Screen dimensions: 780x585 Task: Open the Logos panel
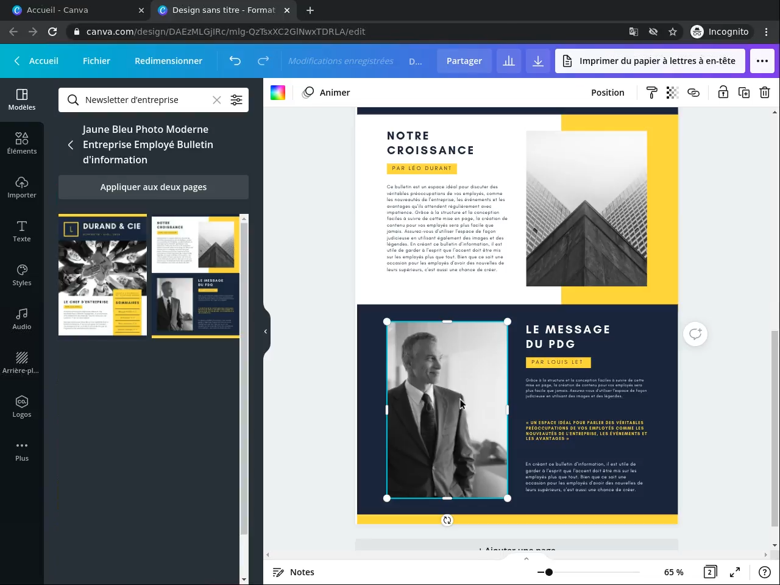coord(22,406)
